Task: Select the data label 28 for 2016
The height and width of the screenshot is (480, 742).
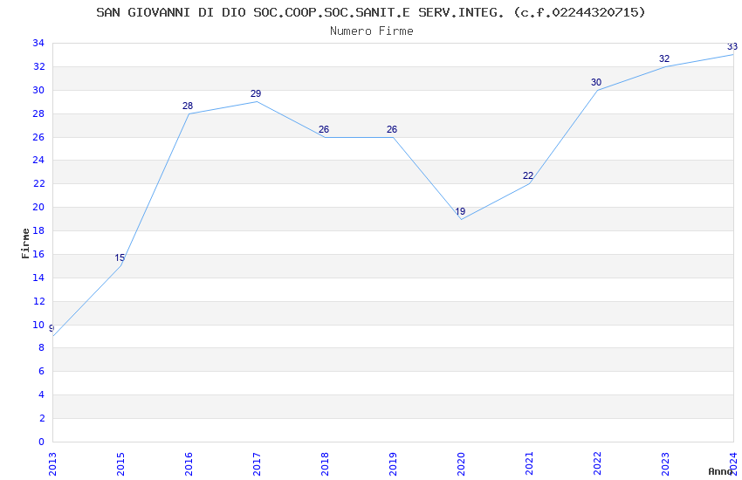Action: coord(188,106)
